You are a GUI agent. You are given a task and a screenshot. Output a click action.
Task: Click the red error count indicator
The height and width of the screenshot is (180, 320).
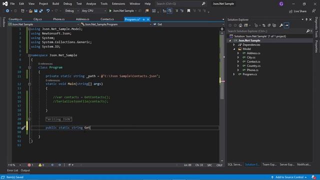point(30,165)
